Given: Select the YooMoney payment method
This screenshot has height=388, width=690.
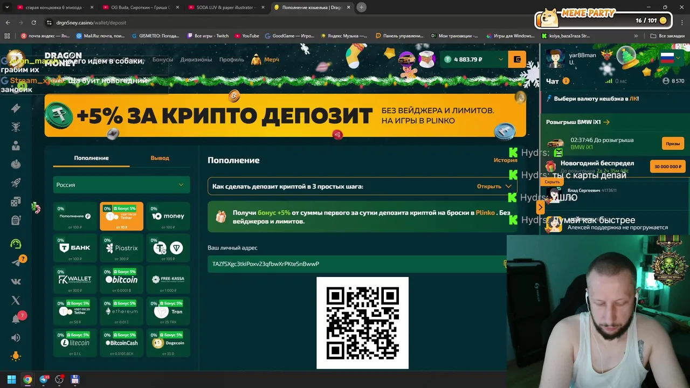Looking at the screenshot, I should (168, 216).
